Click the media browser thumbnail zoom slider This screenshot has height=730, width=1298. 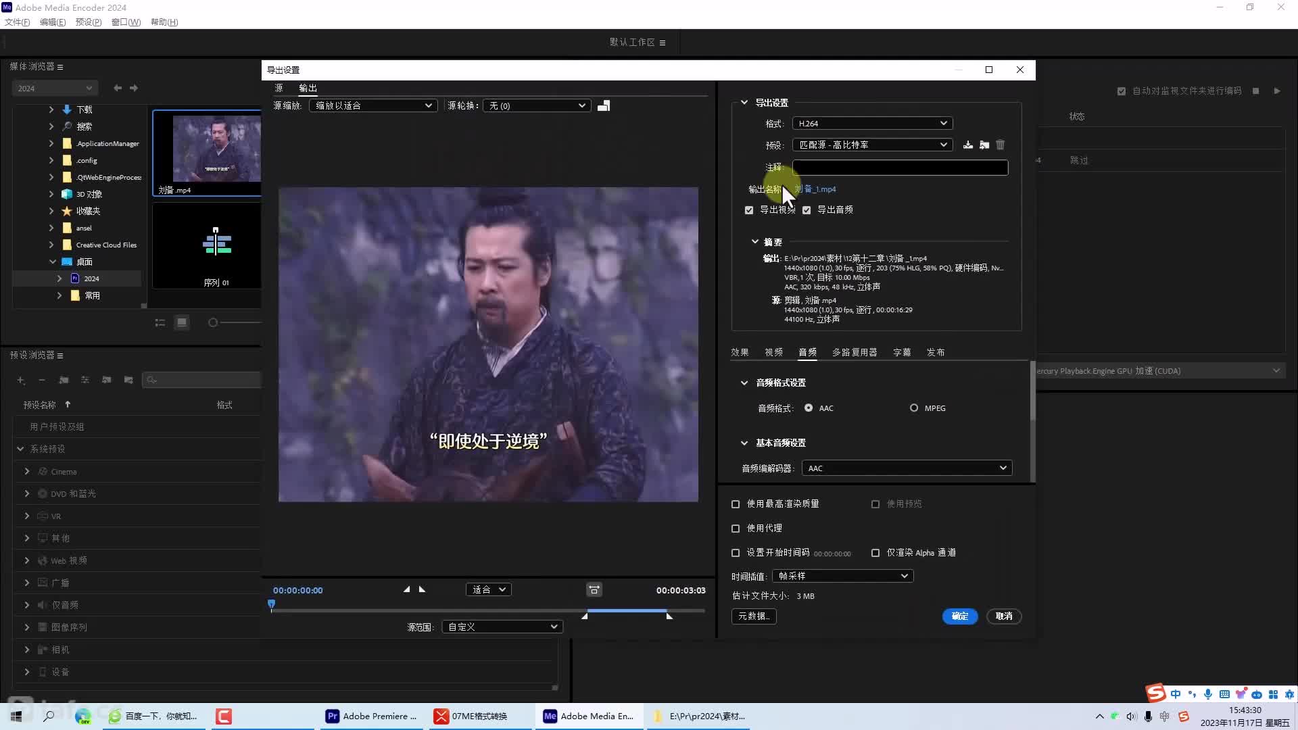pyautogui.click(x=213, y=322)
